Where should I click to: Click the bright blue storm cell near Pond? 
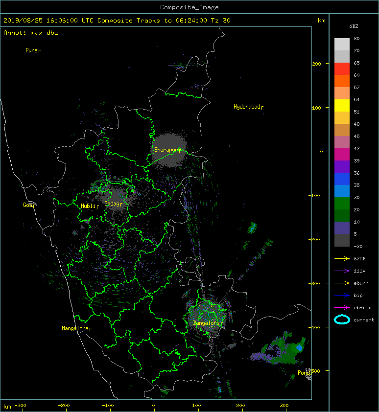click(299, 348)
